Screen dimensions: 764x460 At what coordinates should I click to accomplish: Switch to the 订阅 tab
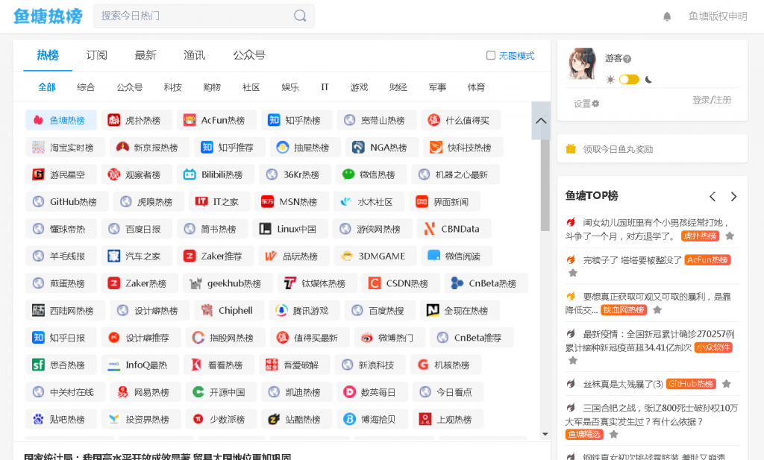(x=96, y=54)
